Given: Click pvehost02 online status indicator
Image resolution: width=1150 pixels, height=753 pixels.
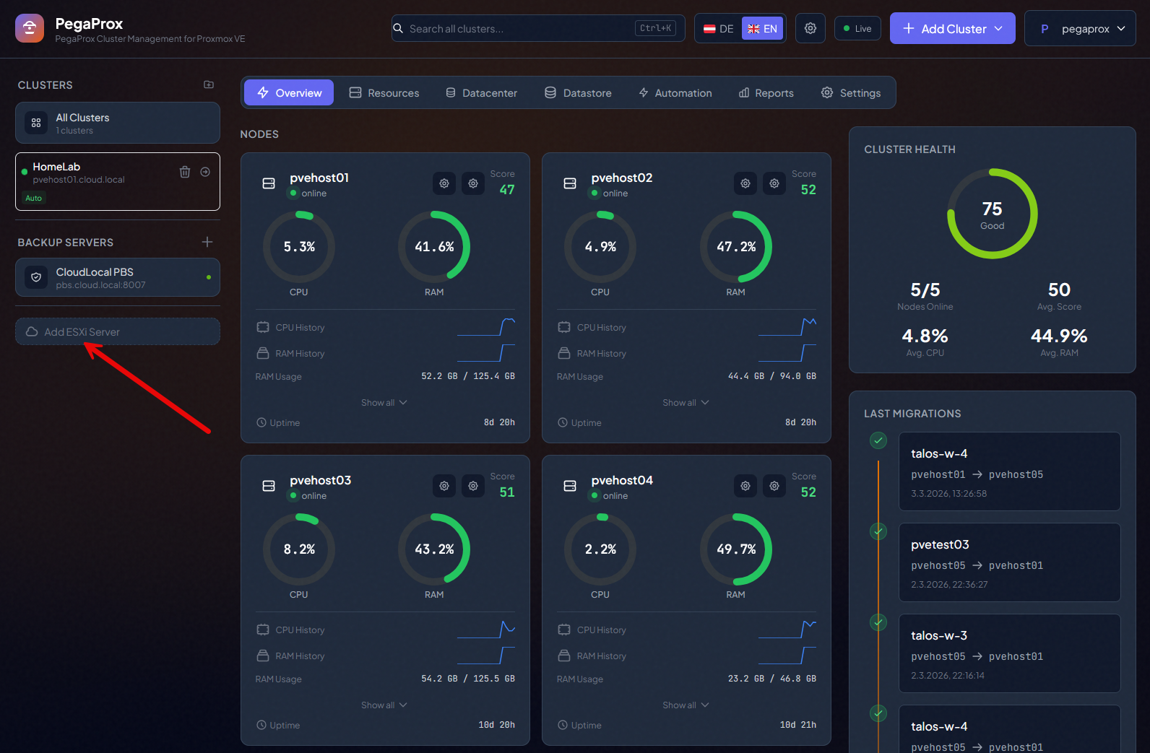Looking at the screenshot, I should 595,193.
